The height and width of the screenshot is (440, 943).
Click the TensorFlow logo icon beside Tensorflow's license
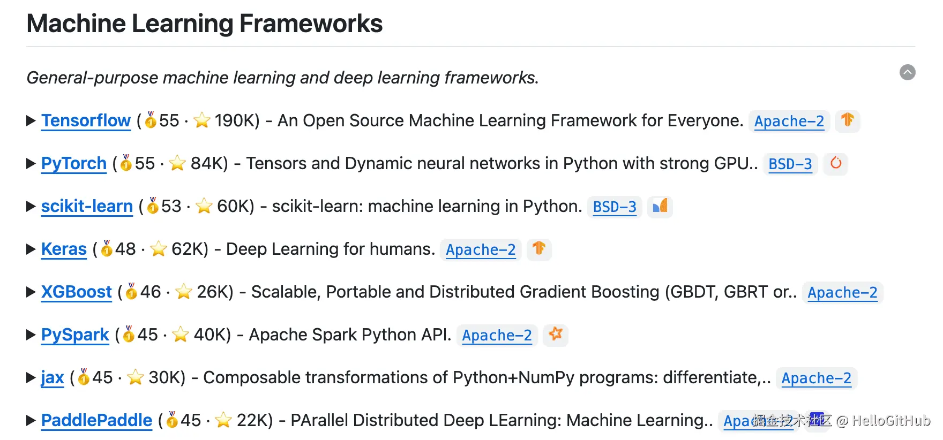pyautogui.click(x=848, y=120)
